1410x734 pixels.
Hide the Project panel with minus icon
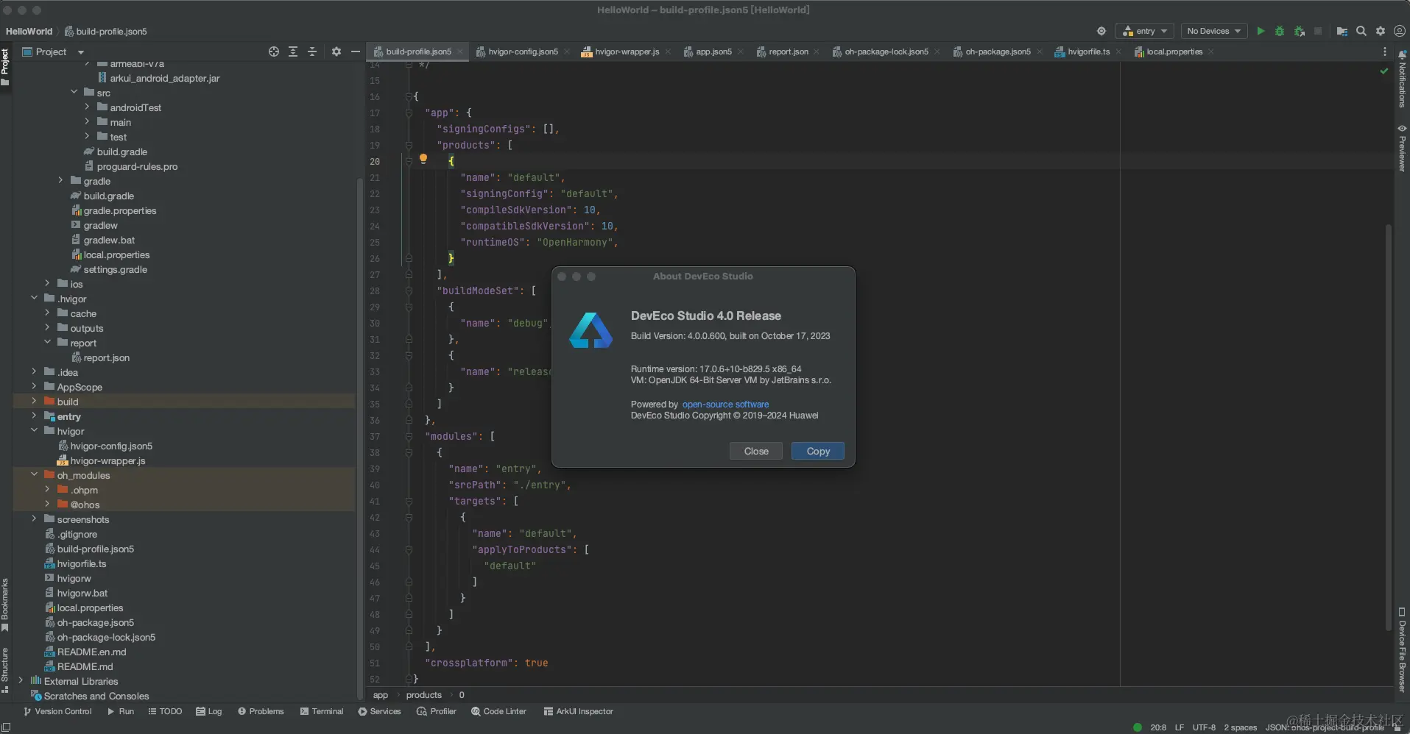356,51
